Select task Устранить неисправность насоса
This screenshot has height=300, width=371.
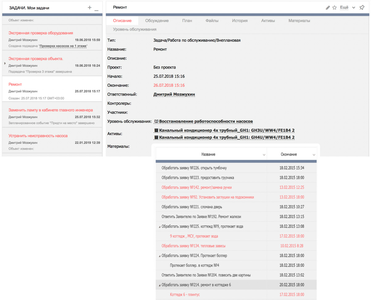click(38, 136)
